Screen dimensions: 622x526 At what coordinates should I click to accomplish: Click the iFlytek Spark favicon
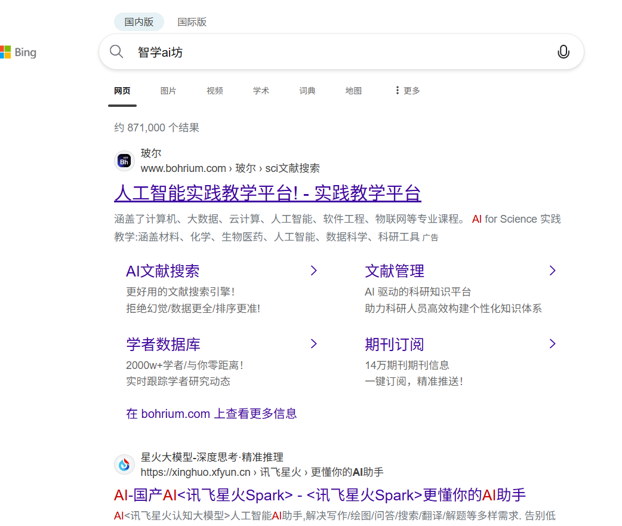(x=124, y=465)
